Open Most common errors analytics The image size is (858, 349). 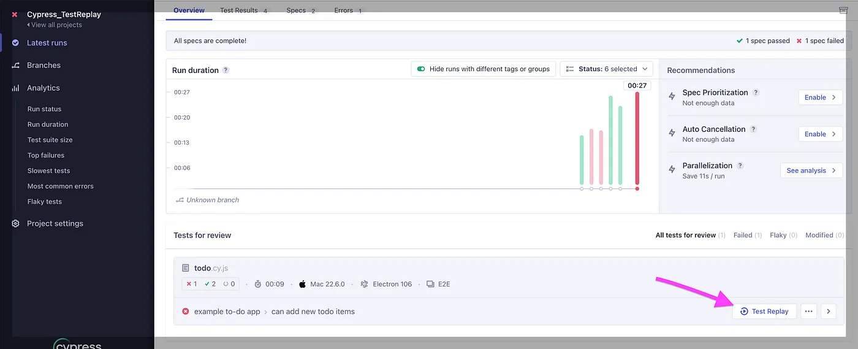pyautogui.click(x=61, y=186)
